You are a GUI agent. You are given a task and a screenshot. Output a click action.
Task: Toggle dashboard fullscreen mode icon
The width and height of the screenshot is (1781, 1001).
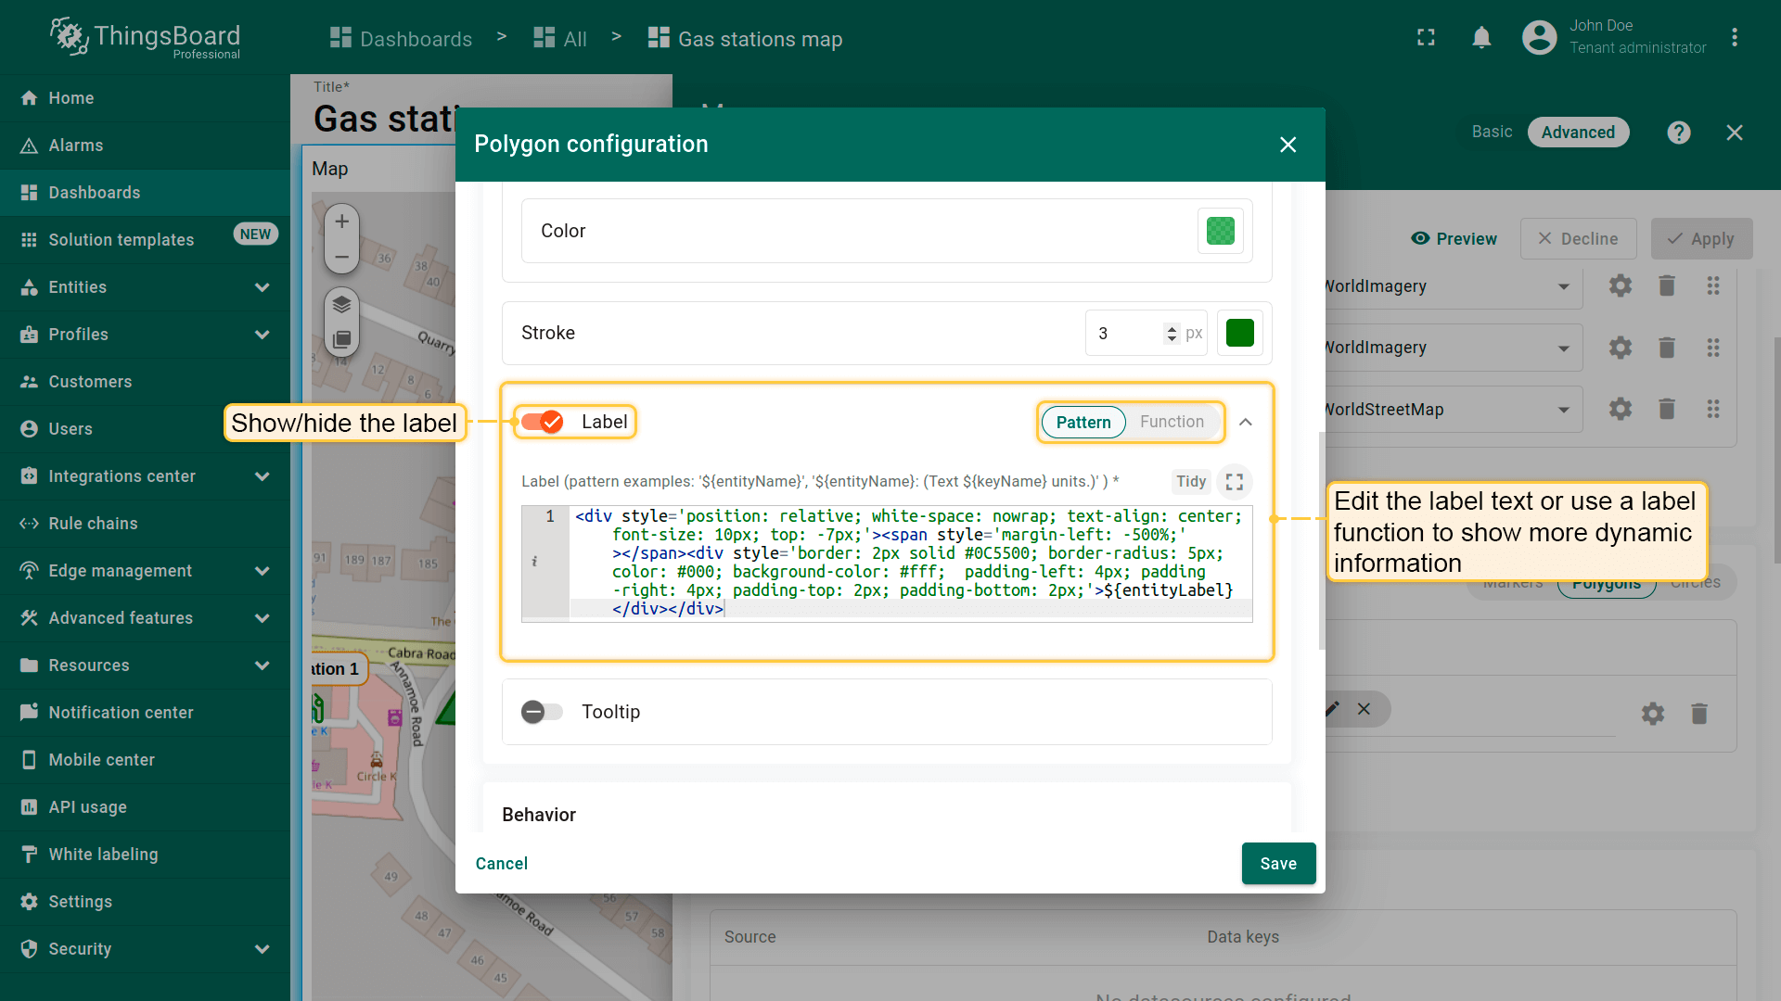1426,38
